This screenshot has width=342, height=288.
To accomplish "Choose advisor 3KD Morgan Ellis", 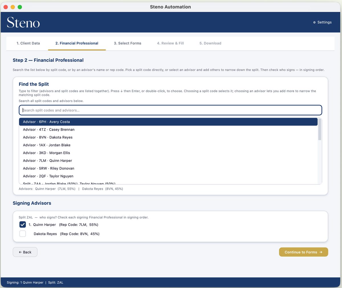I will click(168, 153).
